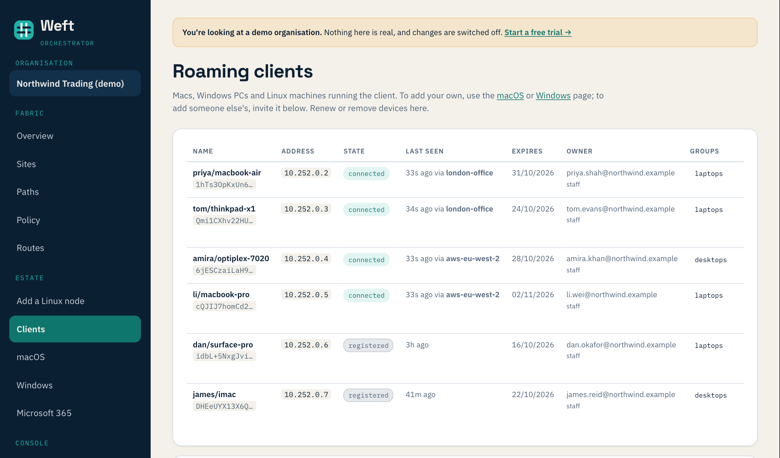The height and width of the screenshot is (458, 780).
Task: Click key fingerprint DHEeUYX13X6Q…
Action: 224,406
